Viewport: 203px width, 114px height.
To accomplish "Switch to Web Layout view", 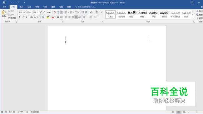I will click(184, 112).
